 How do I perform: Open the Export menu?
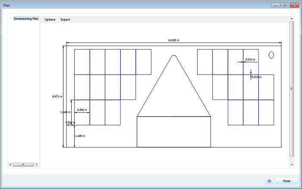pyautogui.click(x=65, y=19)
